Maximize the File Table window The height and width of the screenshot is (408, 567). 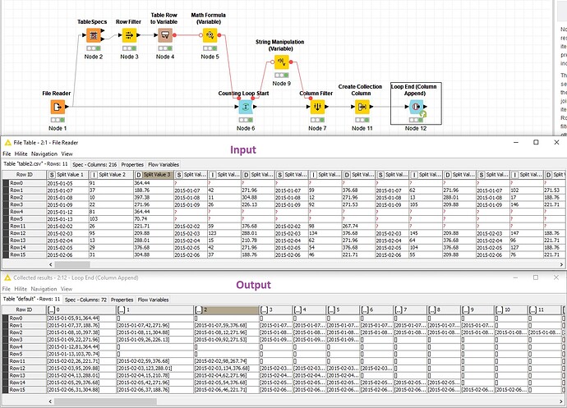click(x=536, y=142)
